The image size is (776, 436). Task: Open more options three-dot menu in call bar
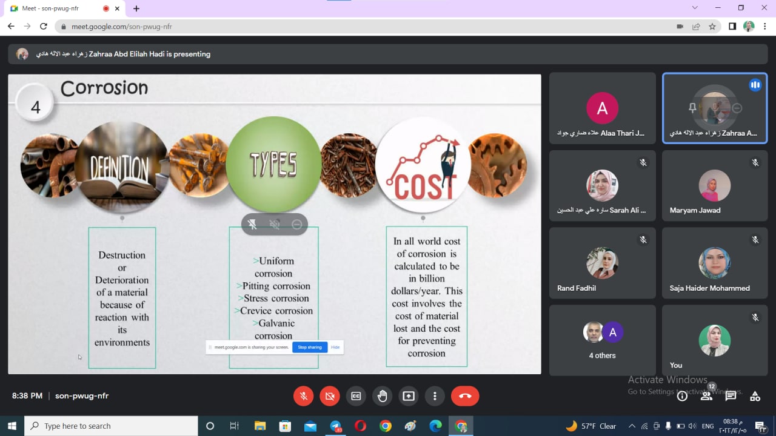(x=435, y=396)
